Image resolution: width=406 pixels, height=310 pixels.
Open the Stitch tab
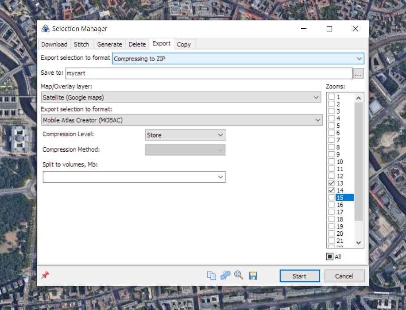pos(81,44)
